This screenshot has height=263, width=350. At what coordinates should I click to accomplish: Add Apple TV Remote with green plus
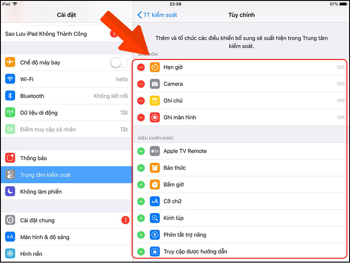pyautogui.click(x=141, y=151)
